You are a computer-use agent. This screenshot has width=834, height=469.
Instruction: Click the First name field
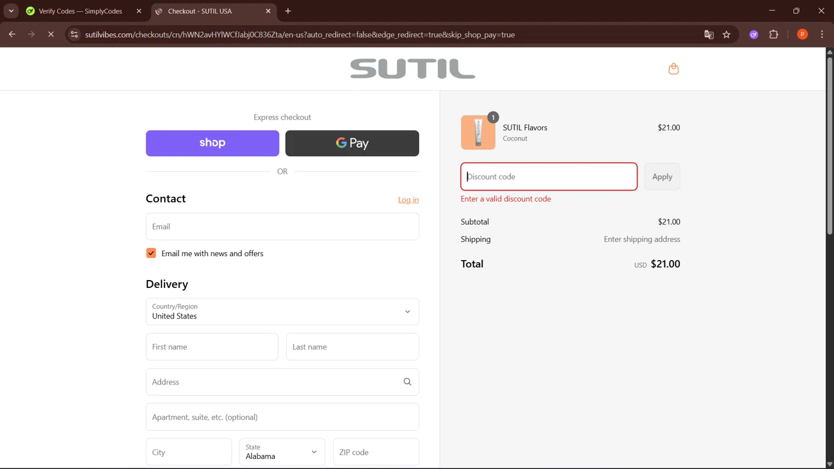coord(212,347)
